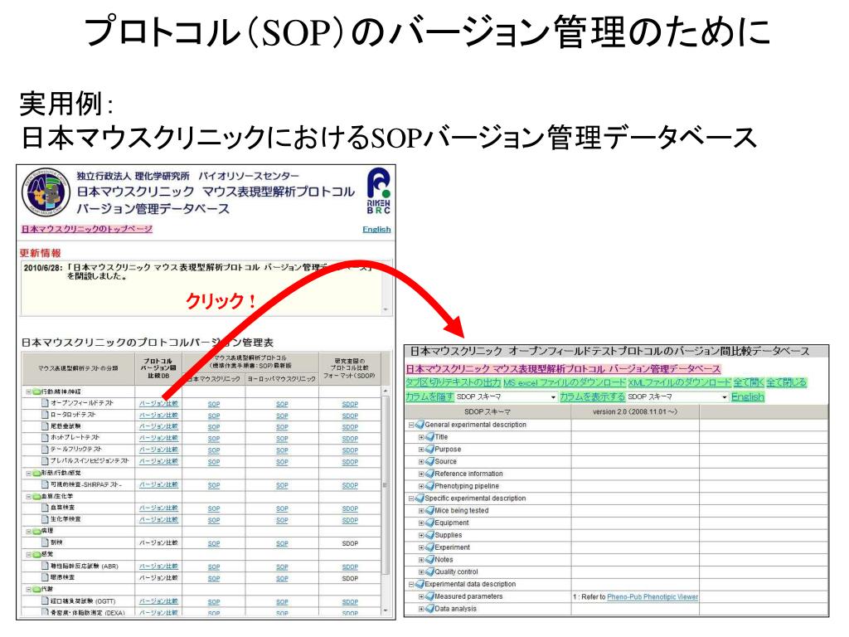The height and width of the screenshot is (637, 849).
Task: Click the folder icon of 行動/精神/神経
Action: [x=36, y=391]
